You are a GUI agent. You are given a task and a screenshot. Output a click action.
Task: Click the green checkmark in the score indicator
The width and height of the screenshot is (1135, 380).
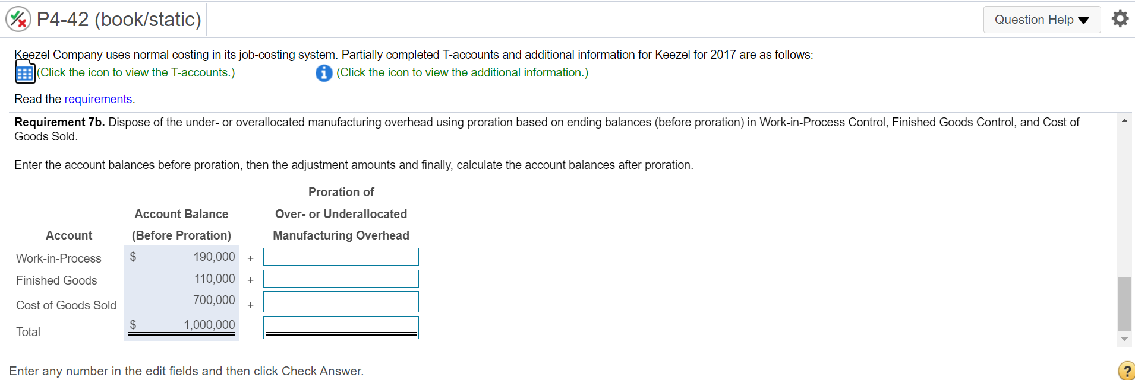(14, 15)
